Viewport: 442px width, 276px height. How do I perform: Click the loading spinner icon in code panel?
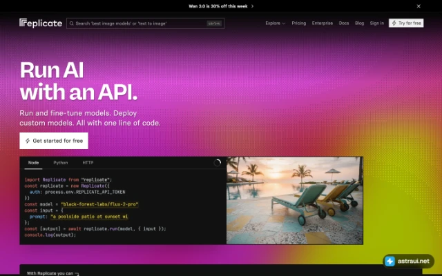[x=217, y=163]
